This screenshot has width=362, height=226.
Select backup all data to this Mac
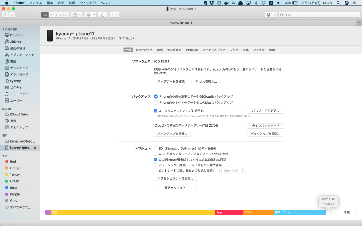156,102
